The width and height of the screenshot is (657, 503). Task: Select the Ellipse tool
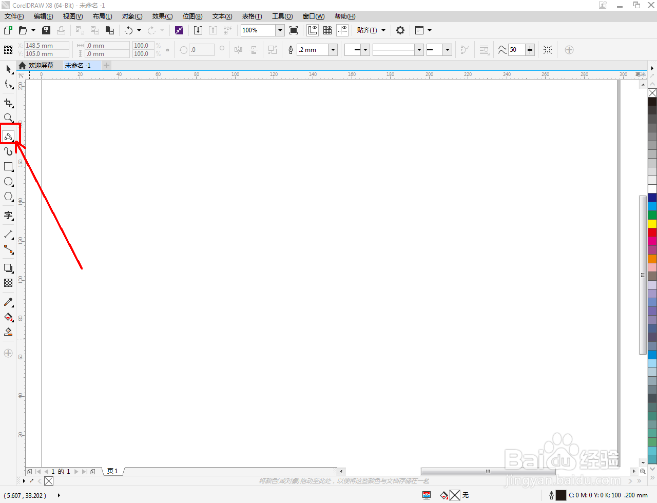click(x=8, y=182)
